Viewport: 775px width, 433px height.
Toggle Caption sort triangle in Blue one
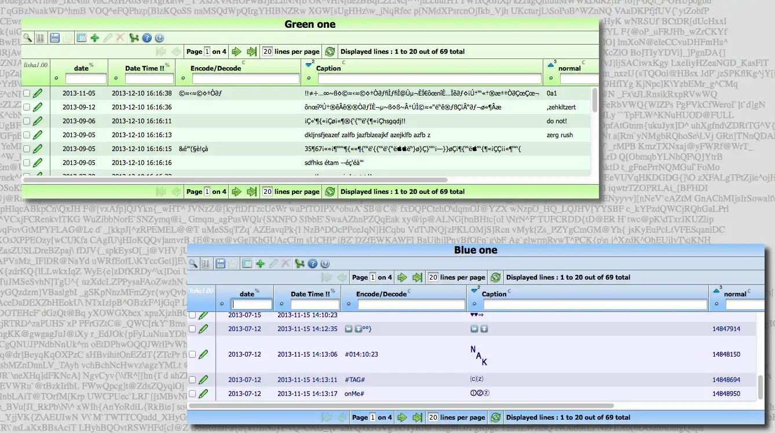click(474, 291)
